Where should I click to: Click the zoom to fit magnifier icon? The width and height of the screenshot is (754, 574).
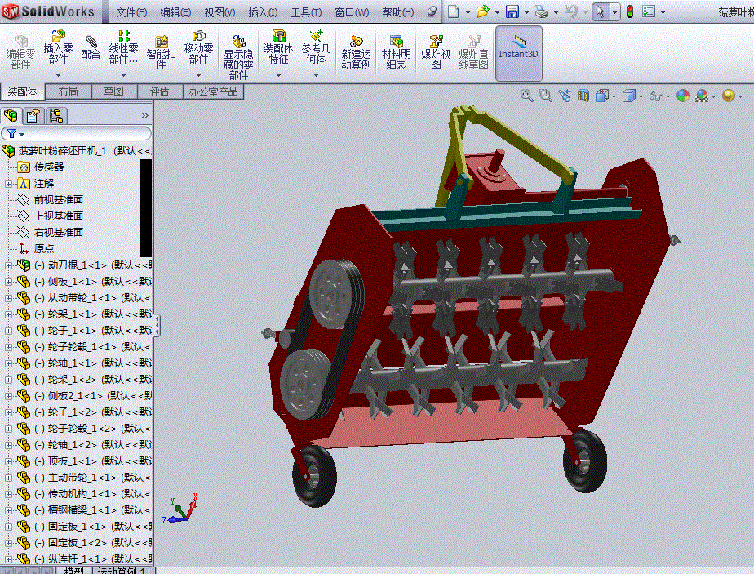(527, 96)
